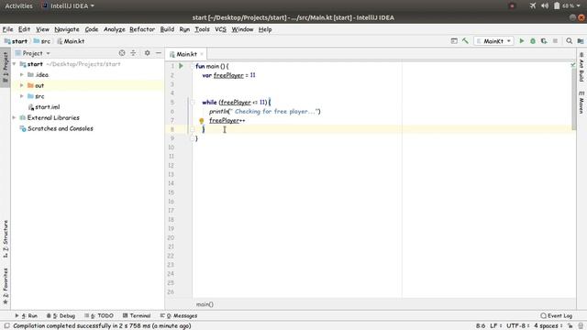
Task: Click the read-only lock icon in status bar
Action: (570, 326)
